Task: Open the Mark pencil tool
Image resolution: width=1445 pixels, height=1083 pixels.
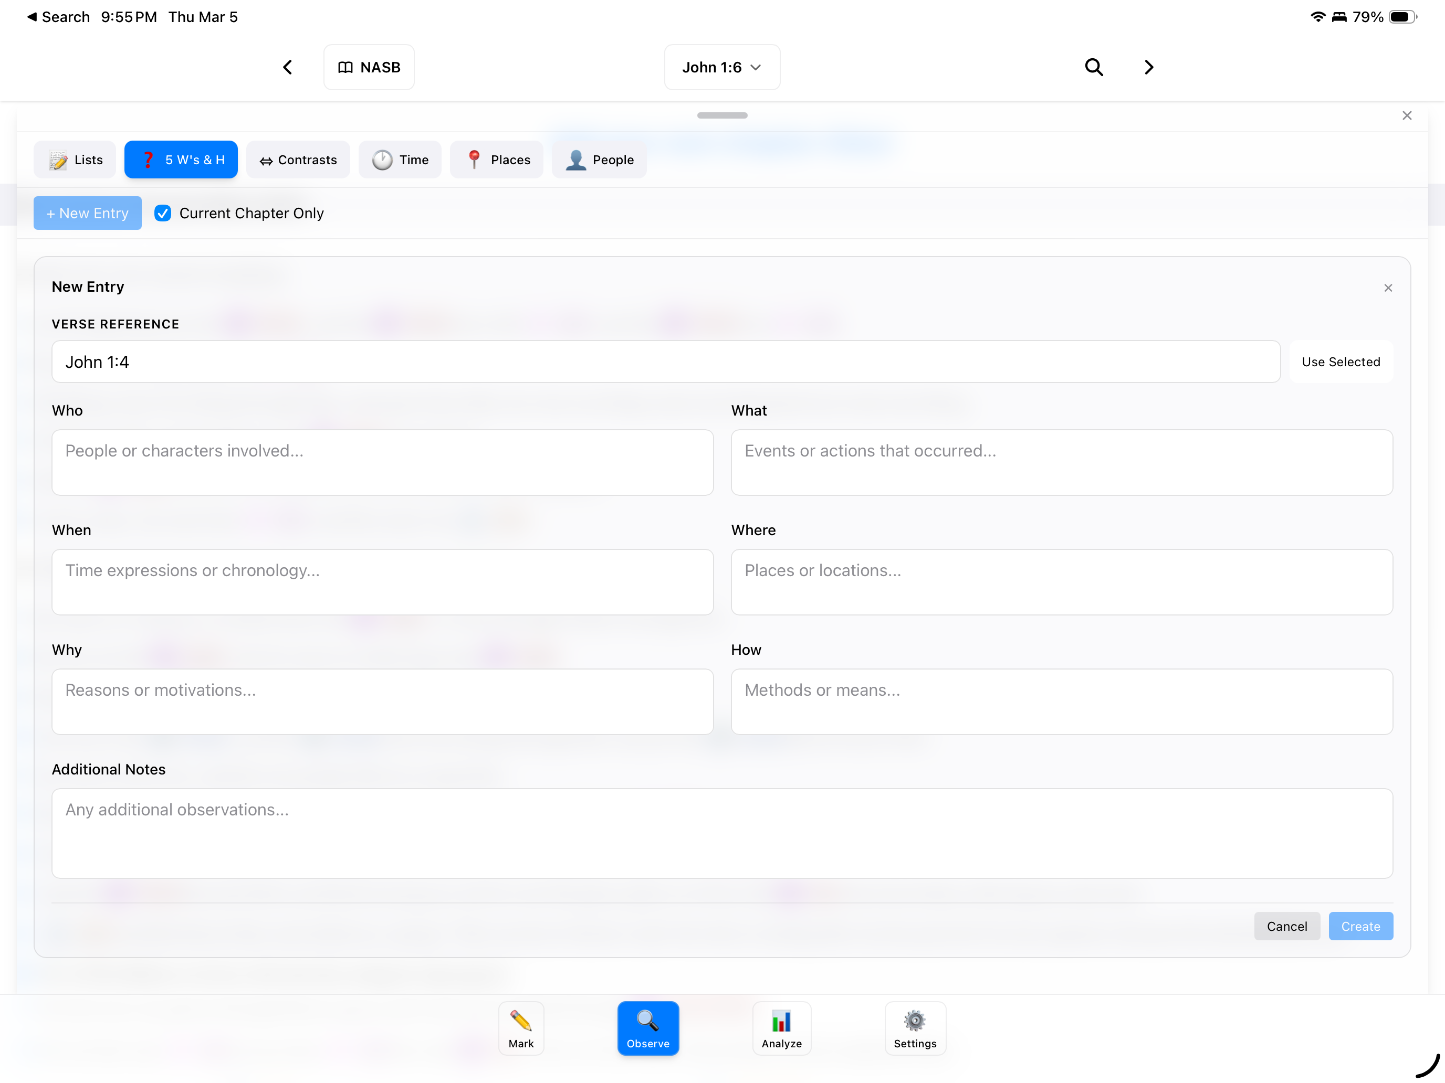Action: click(521, 1027)
